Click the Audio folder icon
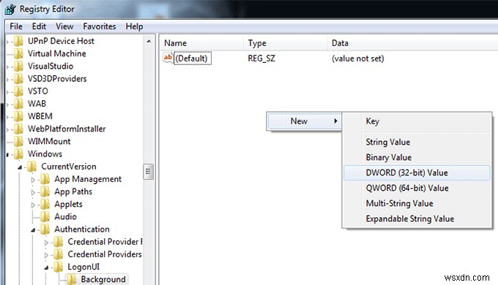 tap(45, 216)
